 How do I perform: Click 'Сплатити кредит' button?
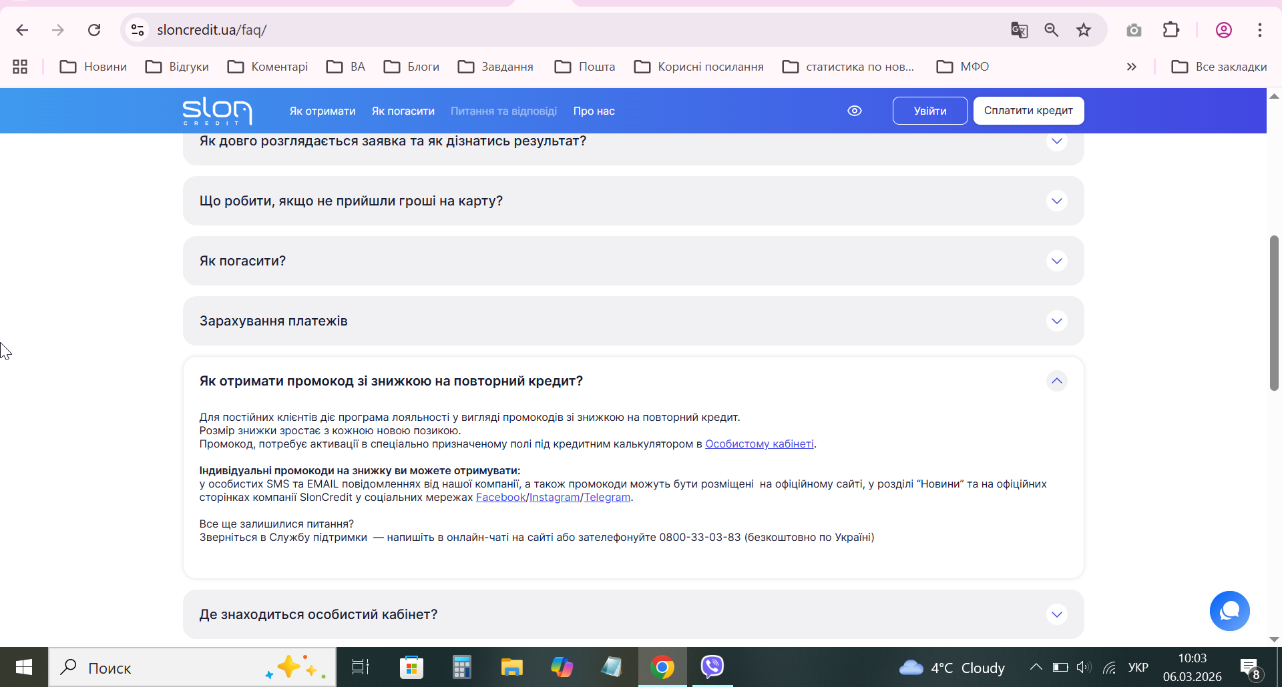[x=1028, y=111]
